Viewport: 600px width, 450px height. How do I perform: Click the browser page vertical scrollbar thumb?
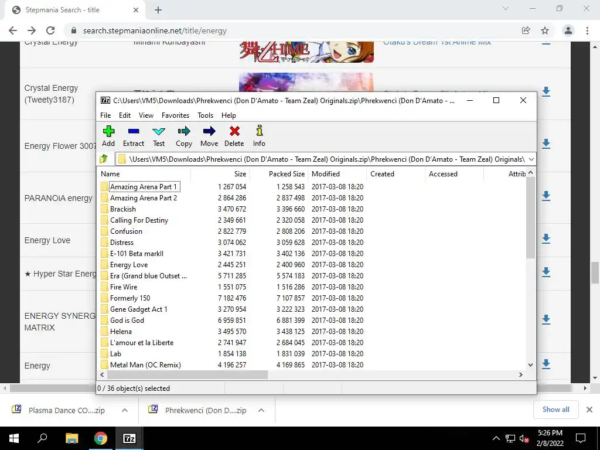click(595, 273)
